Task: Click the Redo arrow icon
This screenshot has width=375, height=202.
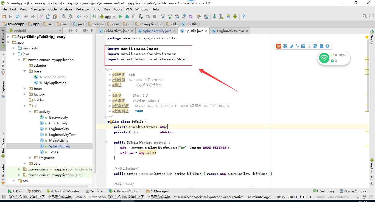Action: [x=33, y=16]
